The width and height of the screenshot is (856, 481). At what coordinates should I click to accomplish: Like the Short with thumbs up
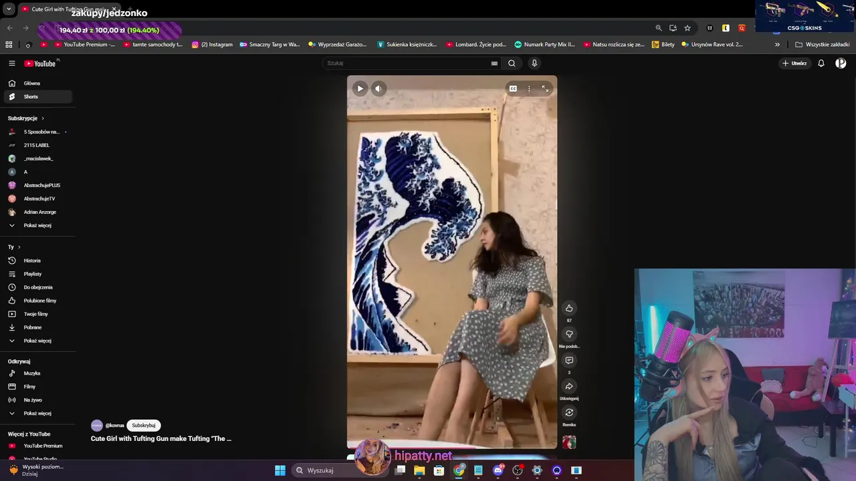coord(569,308)
